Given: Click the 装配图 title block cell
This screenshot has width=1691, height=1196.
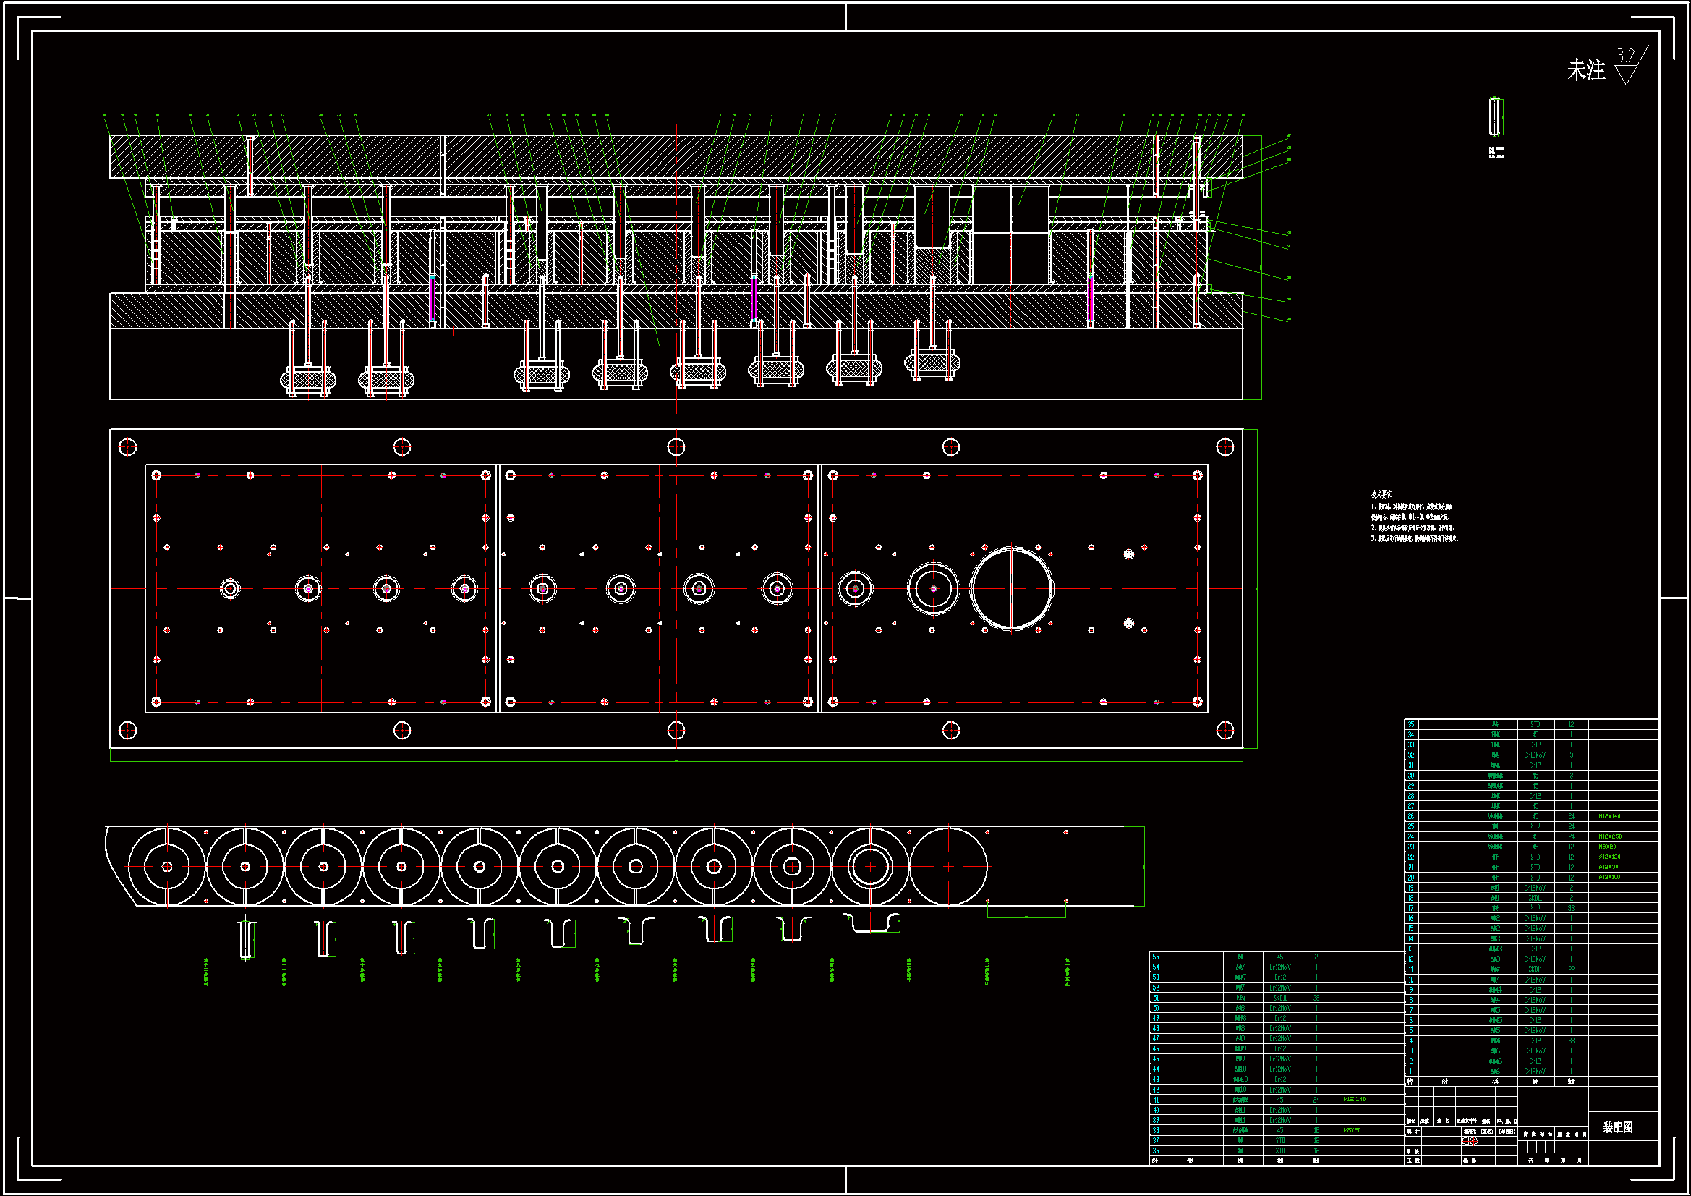Looking at the screenshot, I should click(1618, 1127).
